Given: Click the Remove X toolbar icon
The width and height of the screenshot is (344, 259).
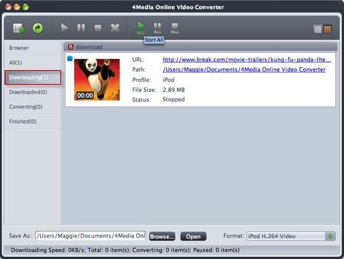Looking at the screenshot, I should [x=115, y=28].
